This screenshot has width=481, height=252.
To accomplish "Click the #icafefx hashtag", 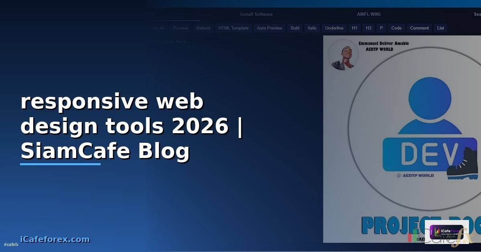I will [x=11, y=244].
